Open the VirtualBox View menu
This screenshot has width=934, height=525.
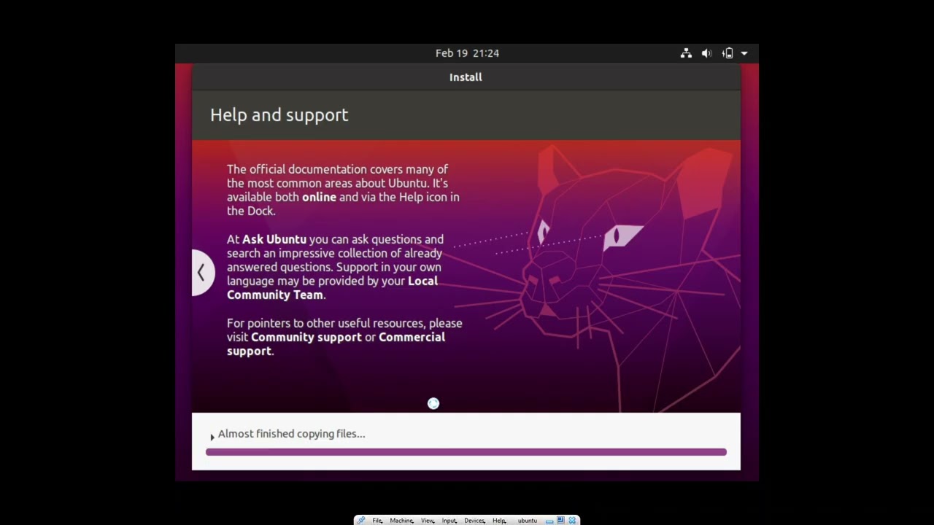coord(428,521)
